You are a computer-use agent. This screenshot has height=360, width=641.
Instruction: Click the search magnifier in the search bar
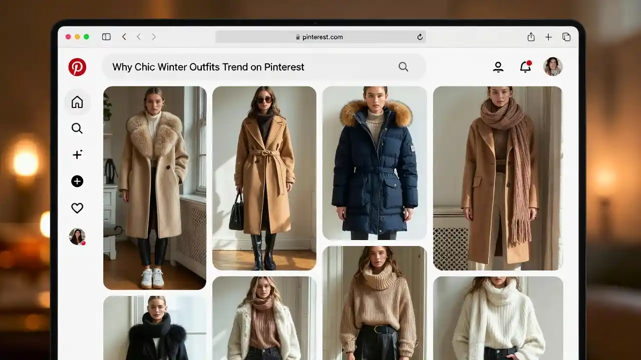pos(403,66)
